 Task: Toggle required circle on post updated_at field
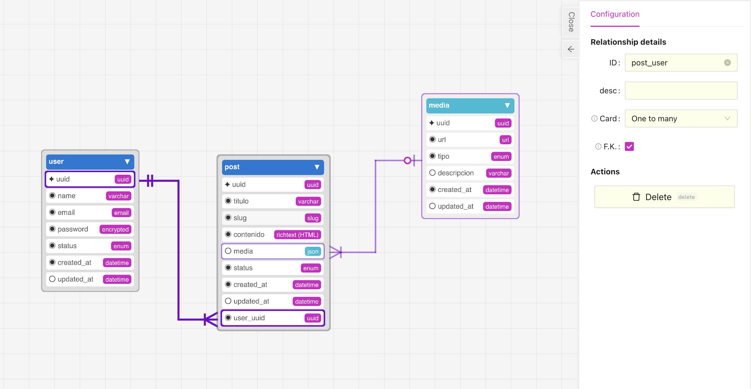coord(228,301)
